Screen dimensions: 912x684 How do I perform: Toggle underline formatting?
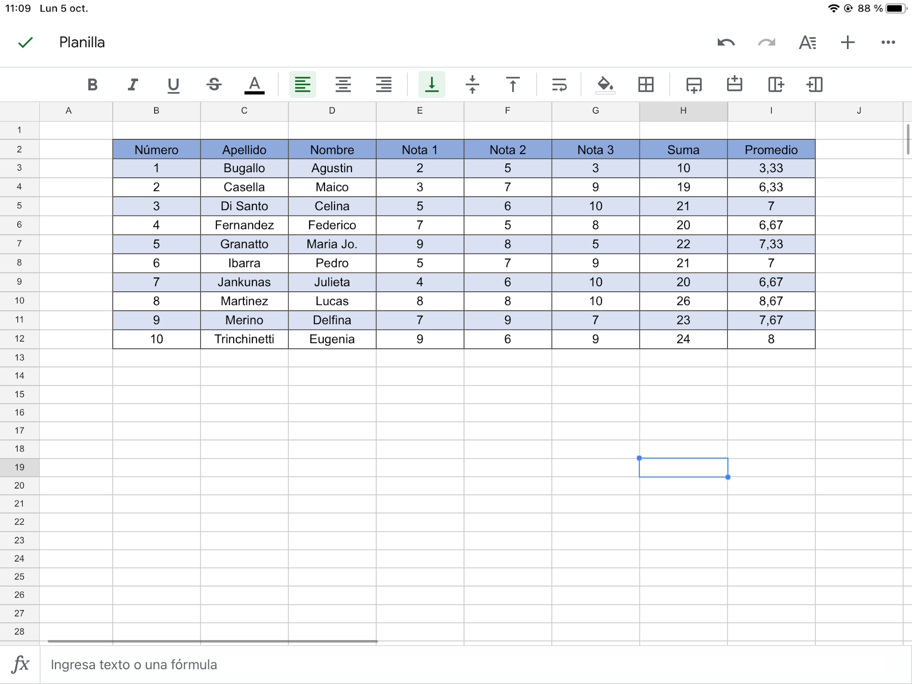(x=173, y=85)
